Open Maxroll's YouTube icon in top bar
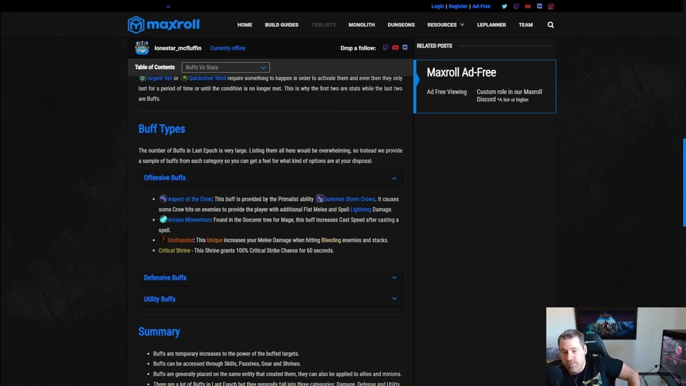The height and width of the screenshot is (386, 686). [528, 6]
